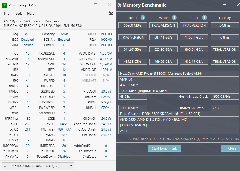The width and height of the screenshot is (240, 171).
Task: Click the tREFI value 14829
Action: (x=64, y=124)
